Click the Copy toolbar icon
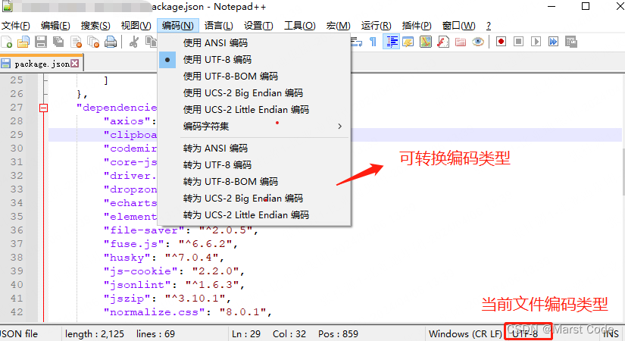Screen dimensions: 625x341 click(151, 42)
